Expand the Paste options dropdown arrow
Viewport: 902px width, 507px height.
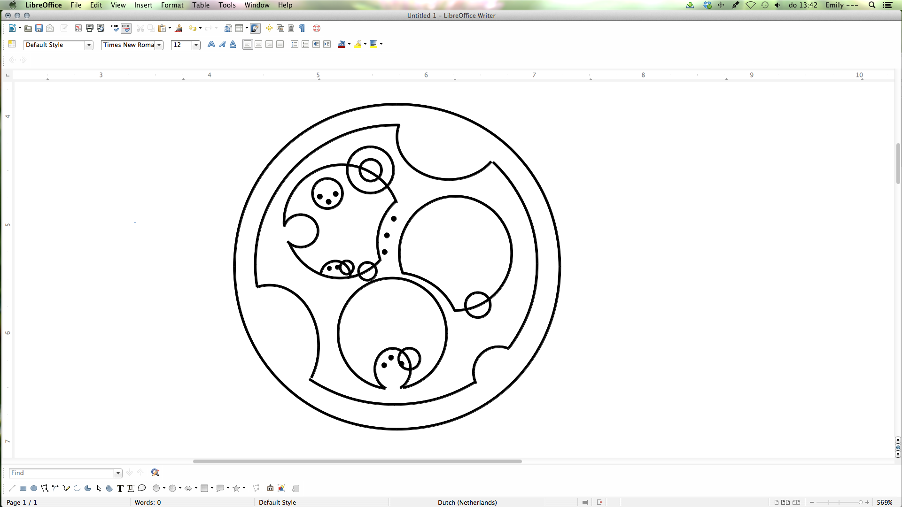(x=170, y=29)
